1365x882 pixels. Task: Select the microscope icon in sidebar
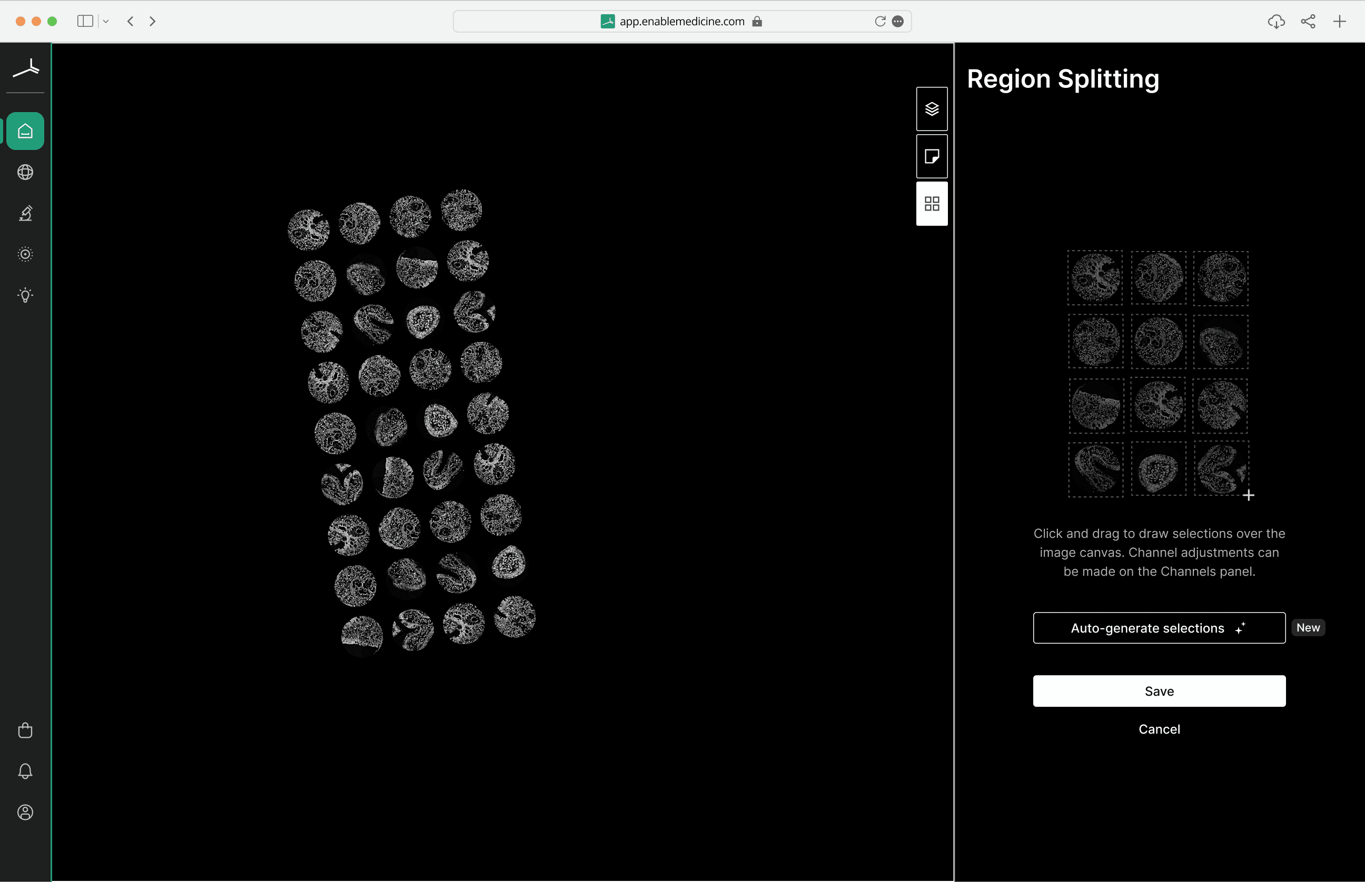coord(25,213)
